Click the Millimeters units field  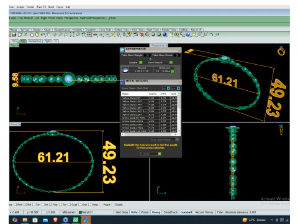point(69,212)
